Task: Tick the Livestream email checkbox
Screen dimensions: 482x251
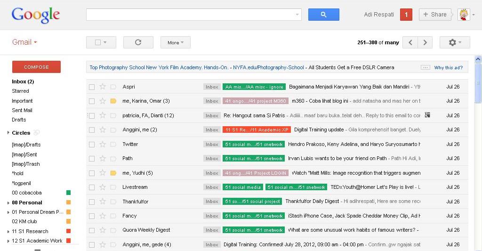Action: (x=92, y=187)
